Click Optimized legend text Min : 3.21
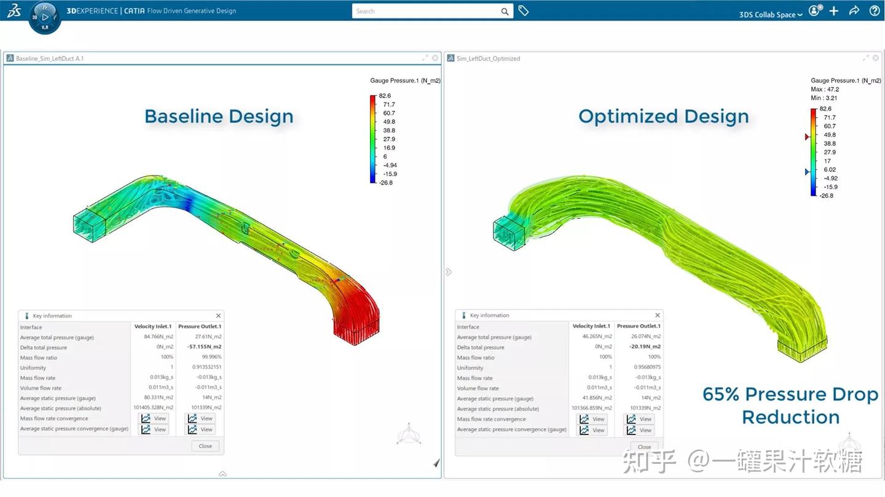Screen dimensions: 885x497 [x=824, y=98]
